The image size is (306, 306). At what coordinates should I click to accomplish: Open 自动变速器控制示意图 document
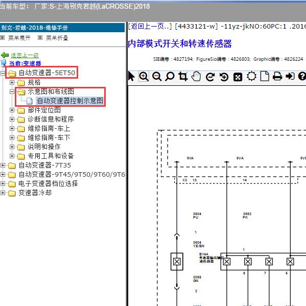(70, 101)
